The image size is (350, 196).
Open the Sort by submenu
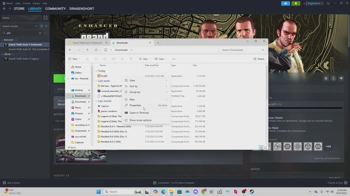pyautogui.click(x=146, y=86)
